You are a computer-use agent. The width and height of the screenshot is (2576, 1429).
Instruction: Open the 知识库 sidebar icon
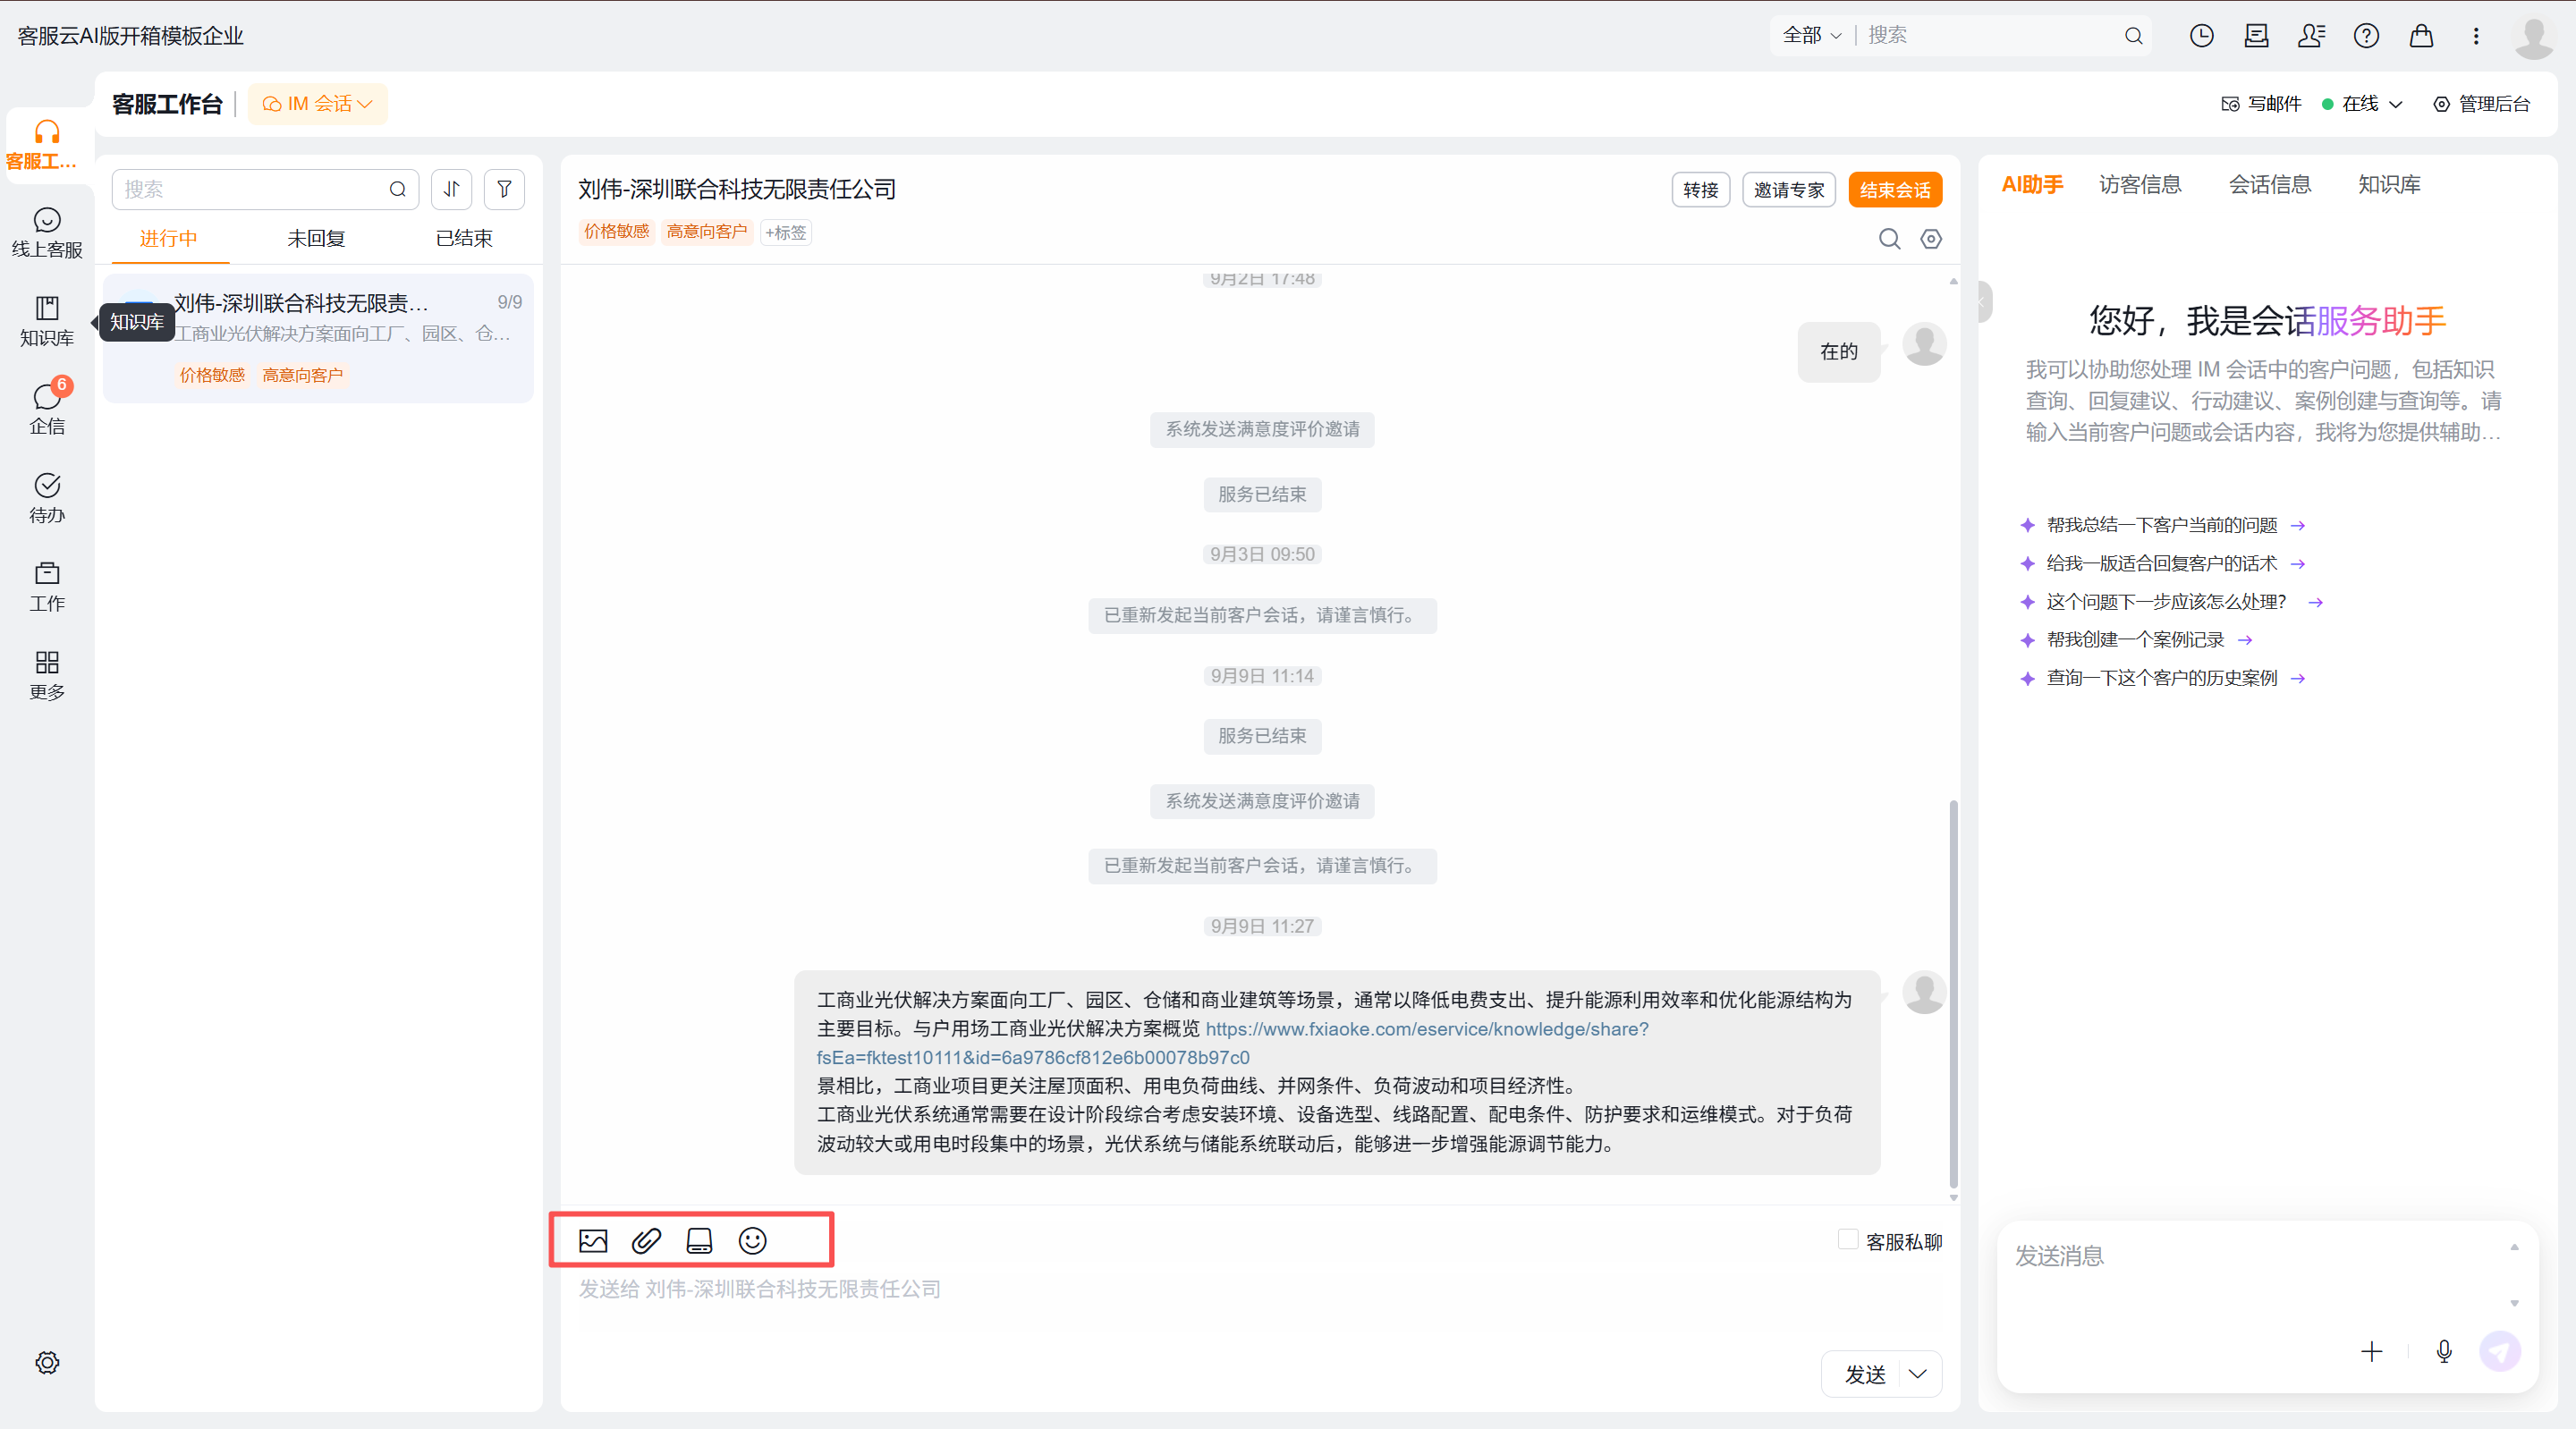(x=47, y=320)
